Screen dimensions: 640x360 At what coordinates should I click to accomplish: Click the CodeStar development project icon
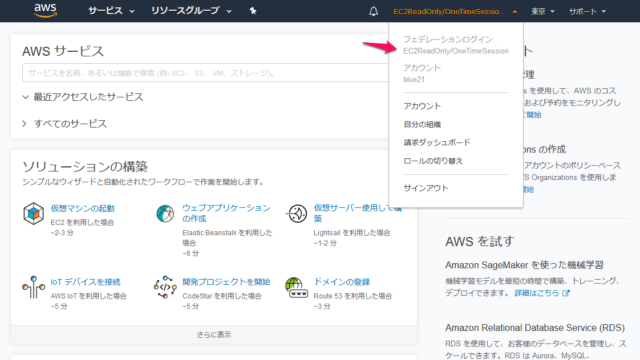pyautogui.click(x=165, y=287)
